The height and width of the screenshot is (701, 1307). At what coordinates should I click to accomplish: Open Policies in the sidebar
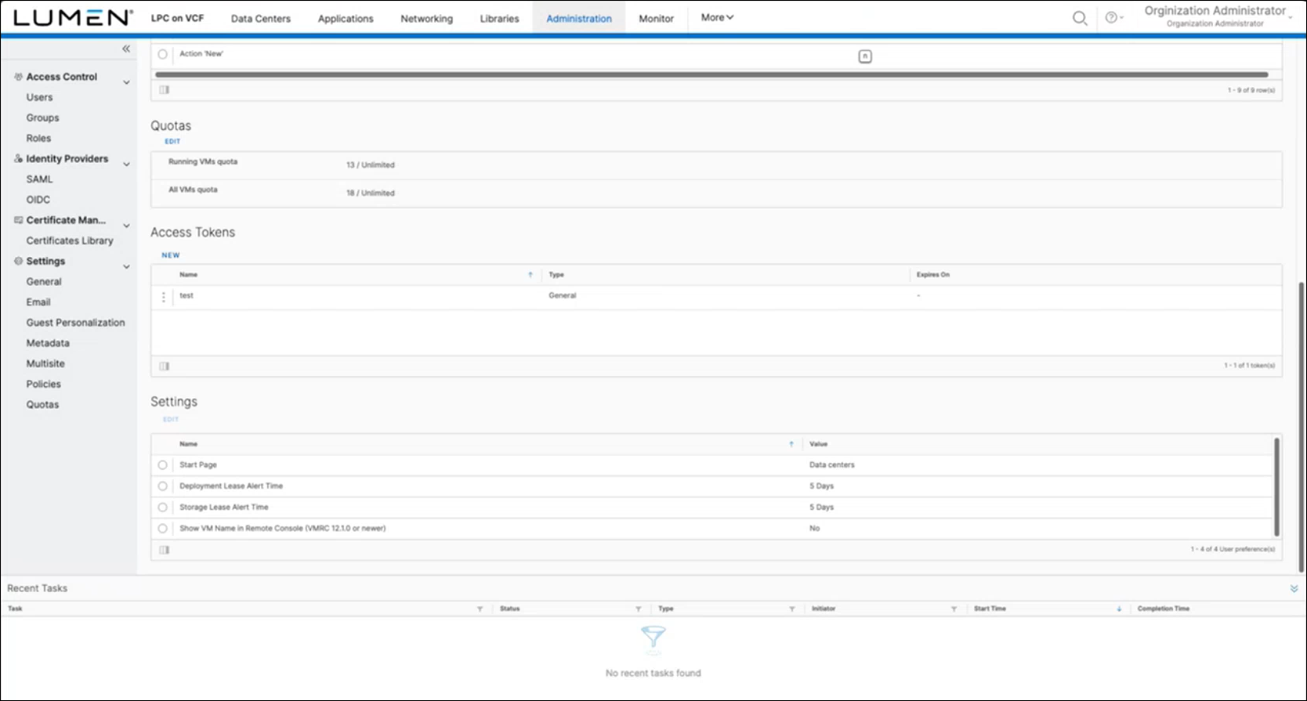click(44, 384)
